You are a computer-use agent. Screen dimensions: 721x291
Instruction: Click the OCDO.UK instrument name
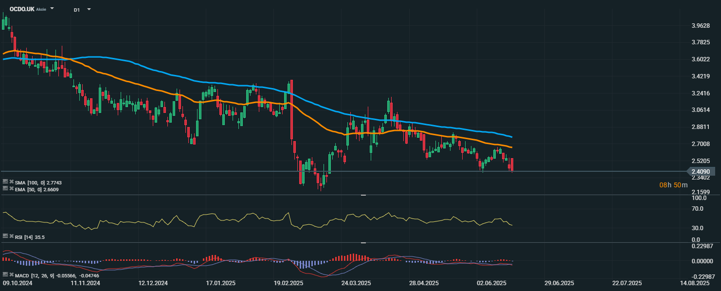pyautogui.click(x=21, y=9)
